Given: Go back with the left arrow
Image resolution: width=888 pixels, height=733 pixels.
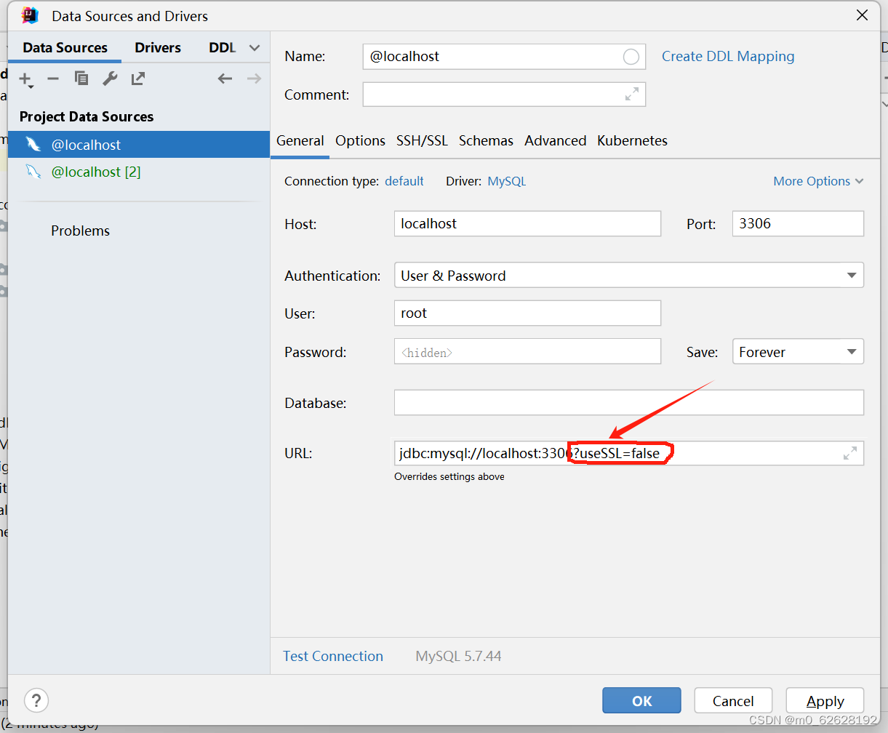Looking at the screenshot, I should (225, 79).
